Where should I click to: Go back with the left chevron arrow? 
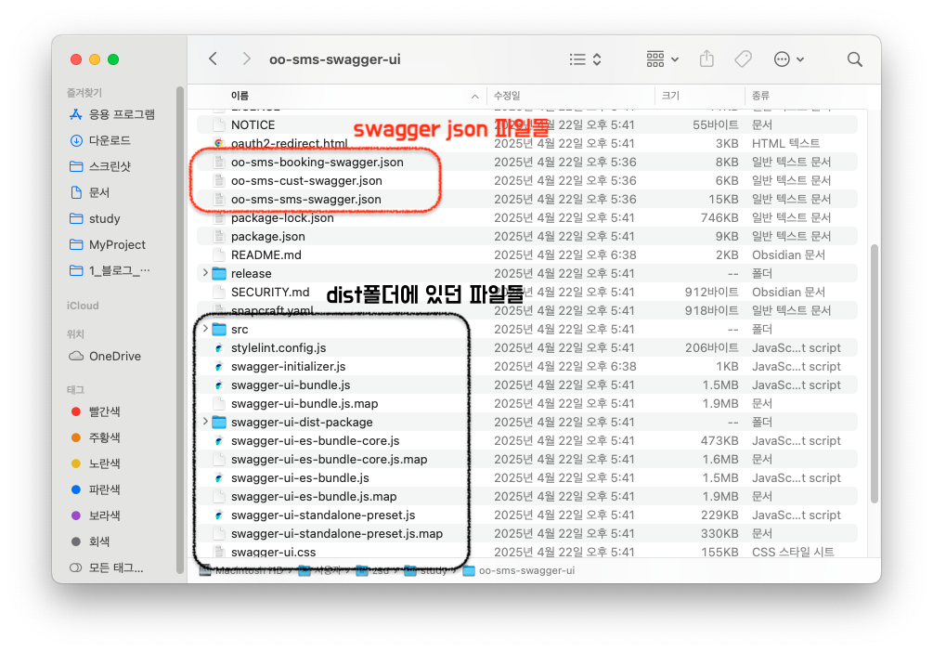pyautogui.click(x=213, y=59)
